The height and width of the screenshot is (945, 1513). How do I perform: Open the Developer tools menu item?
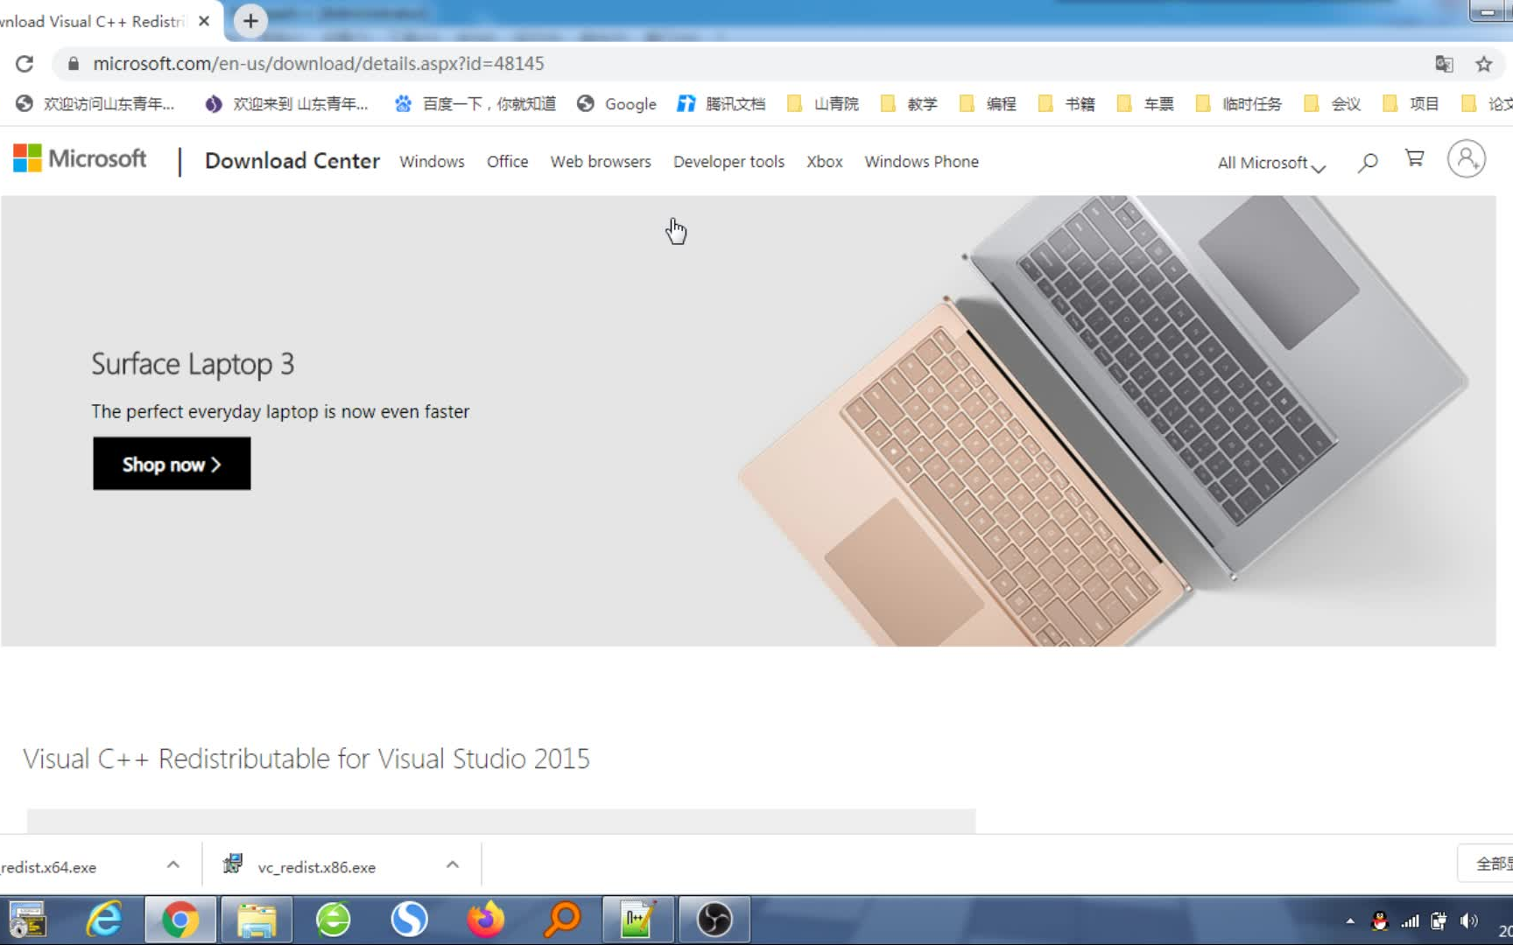[x=728, y=162]
